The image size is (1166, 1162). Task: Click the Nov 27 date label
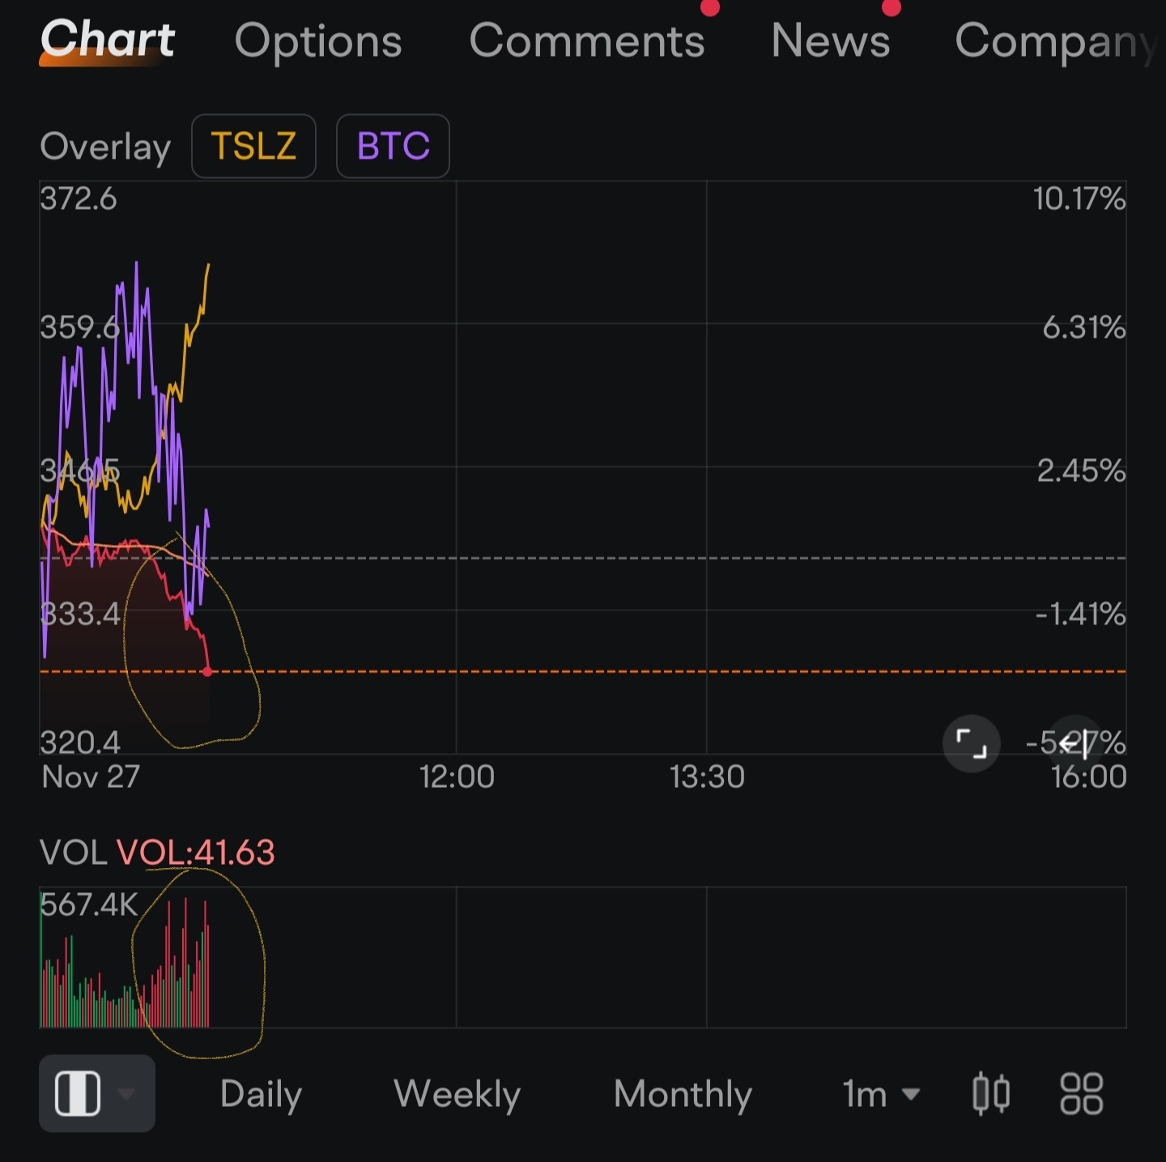(91, 777)
